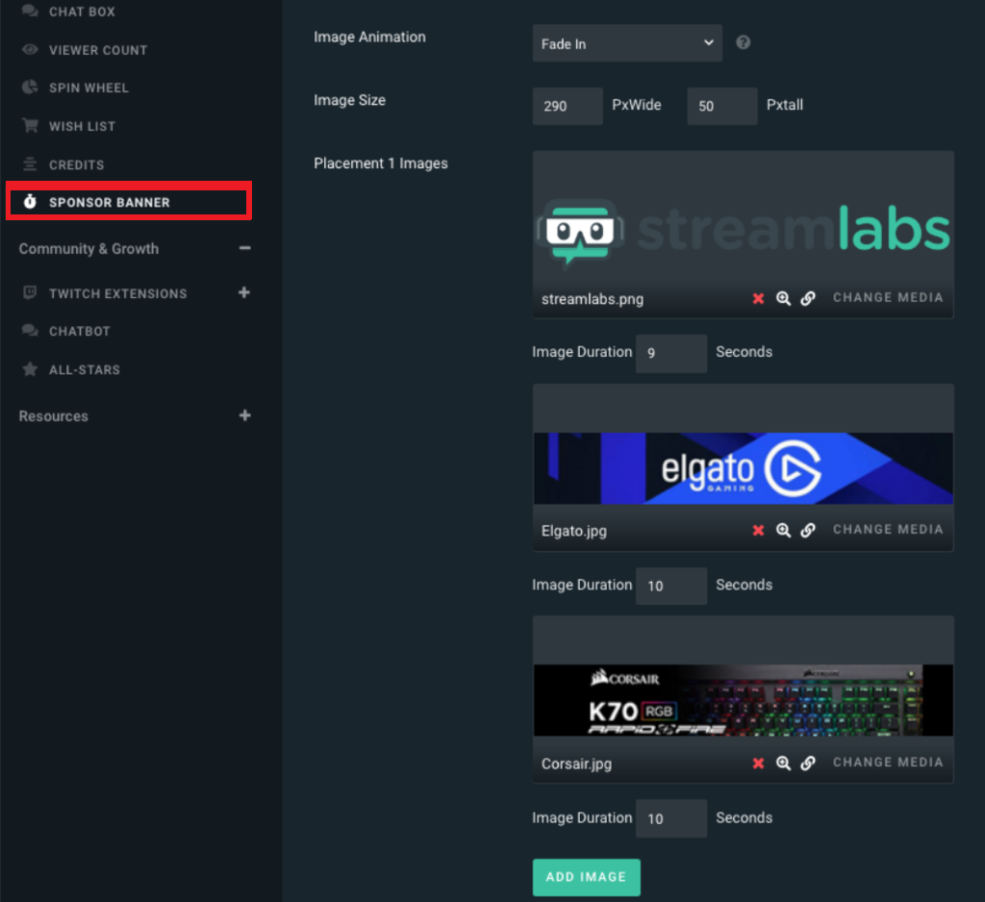Click the help icon next to Image Animation
Image resolution: width=985 pixels, height=902 pixels.
click(744, 42)
